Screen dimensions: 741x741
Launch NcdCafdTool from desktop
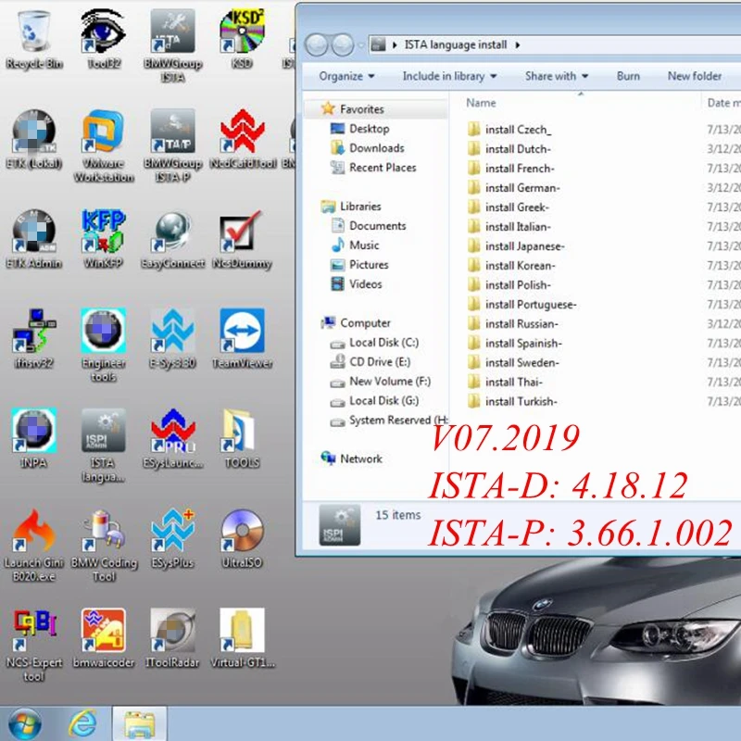tap(242, 140)
